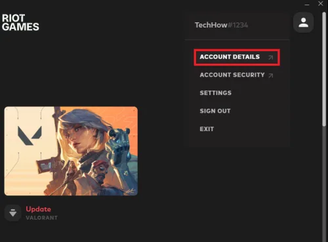Click the Valorant update download icon
This screenshot has width=328, height=242.
point(12,212)
